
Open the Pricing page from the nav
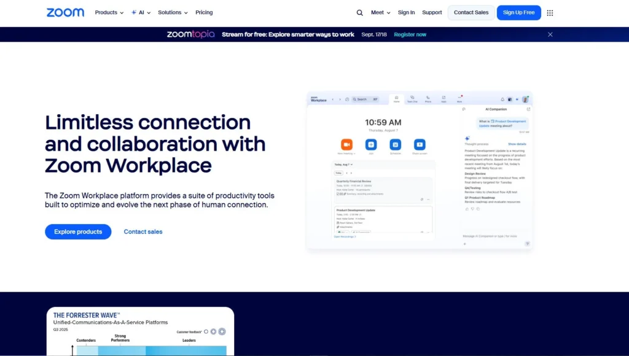204,12
